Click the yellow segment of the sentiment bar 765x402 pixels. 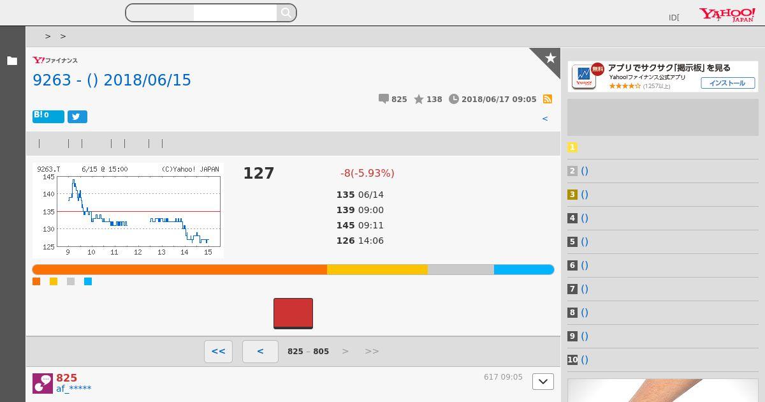coord(377,270)
